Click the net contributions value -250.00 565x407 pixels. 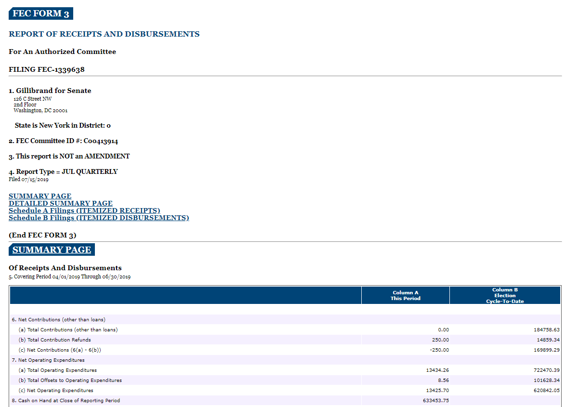coord(439,350)
